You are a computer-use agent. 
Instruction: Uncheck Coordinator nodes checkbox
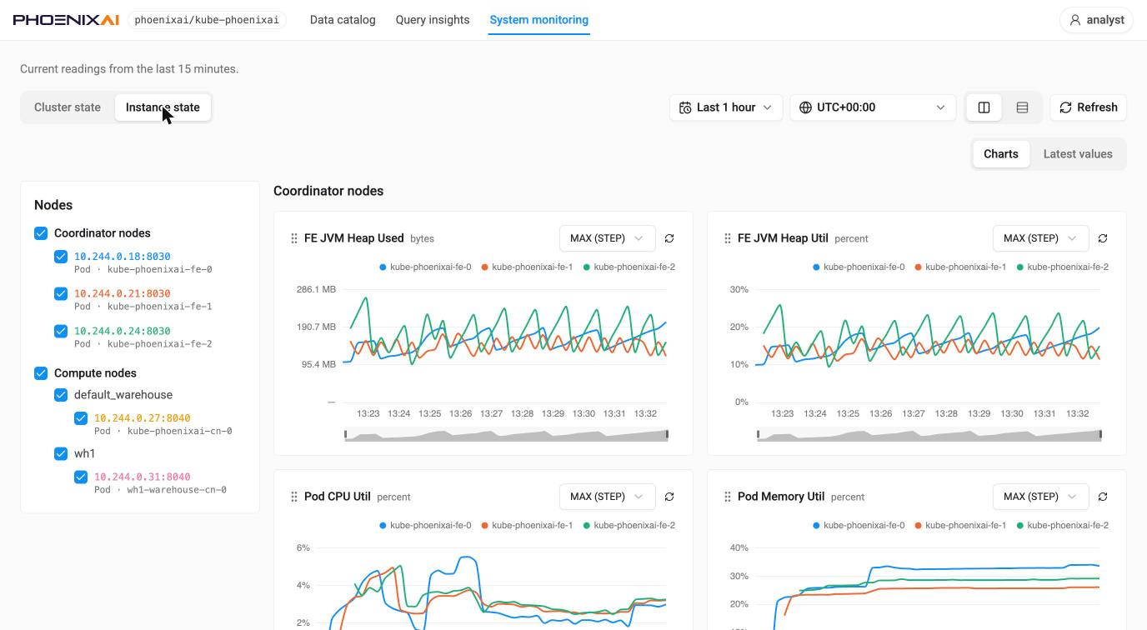click(41, 233)
